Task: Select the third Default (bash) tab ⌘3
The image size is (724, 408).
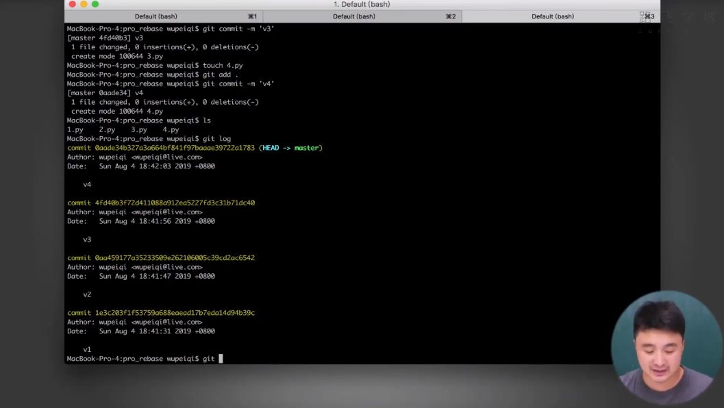Action: point(561,16)
